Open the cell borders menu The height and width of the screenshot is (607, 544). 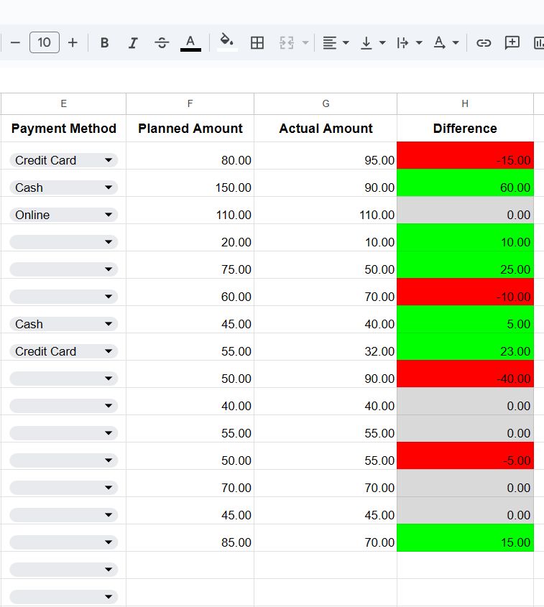coord(257,42)
